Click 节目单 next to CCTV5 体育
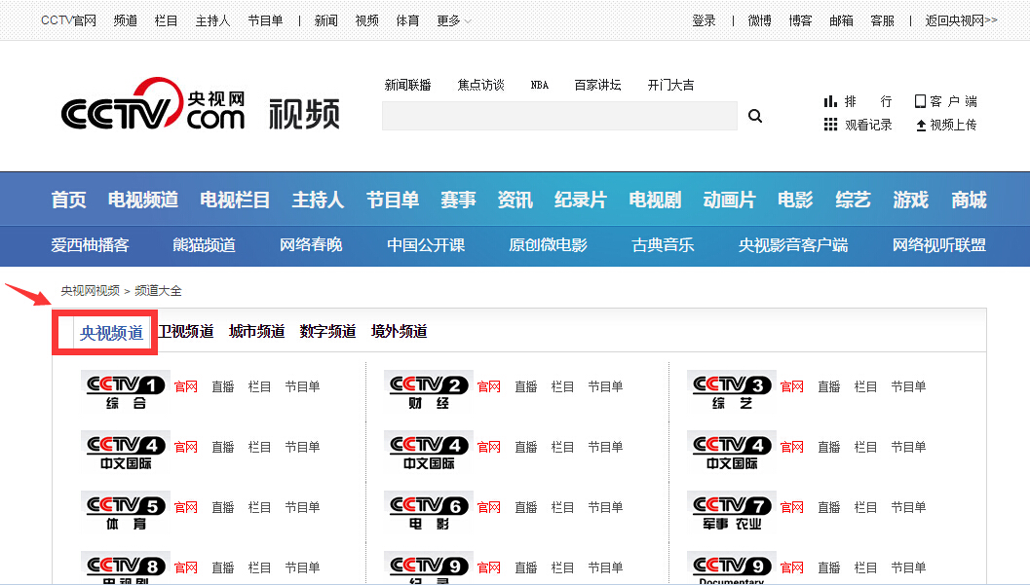The height and width of the screenshot is (585, 1030). tap(302, 507)
